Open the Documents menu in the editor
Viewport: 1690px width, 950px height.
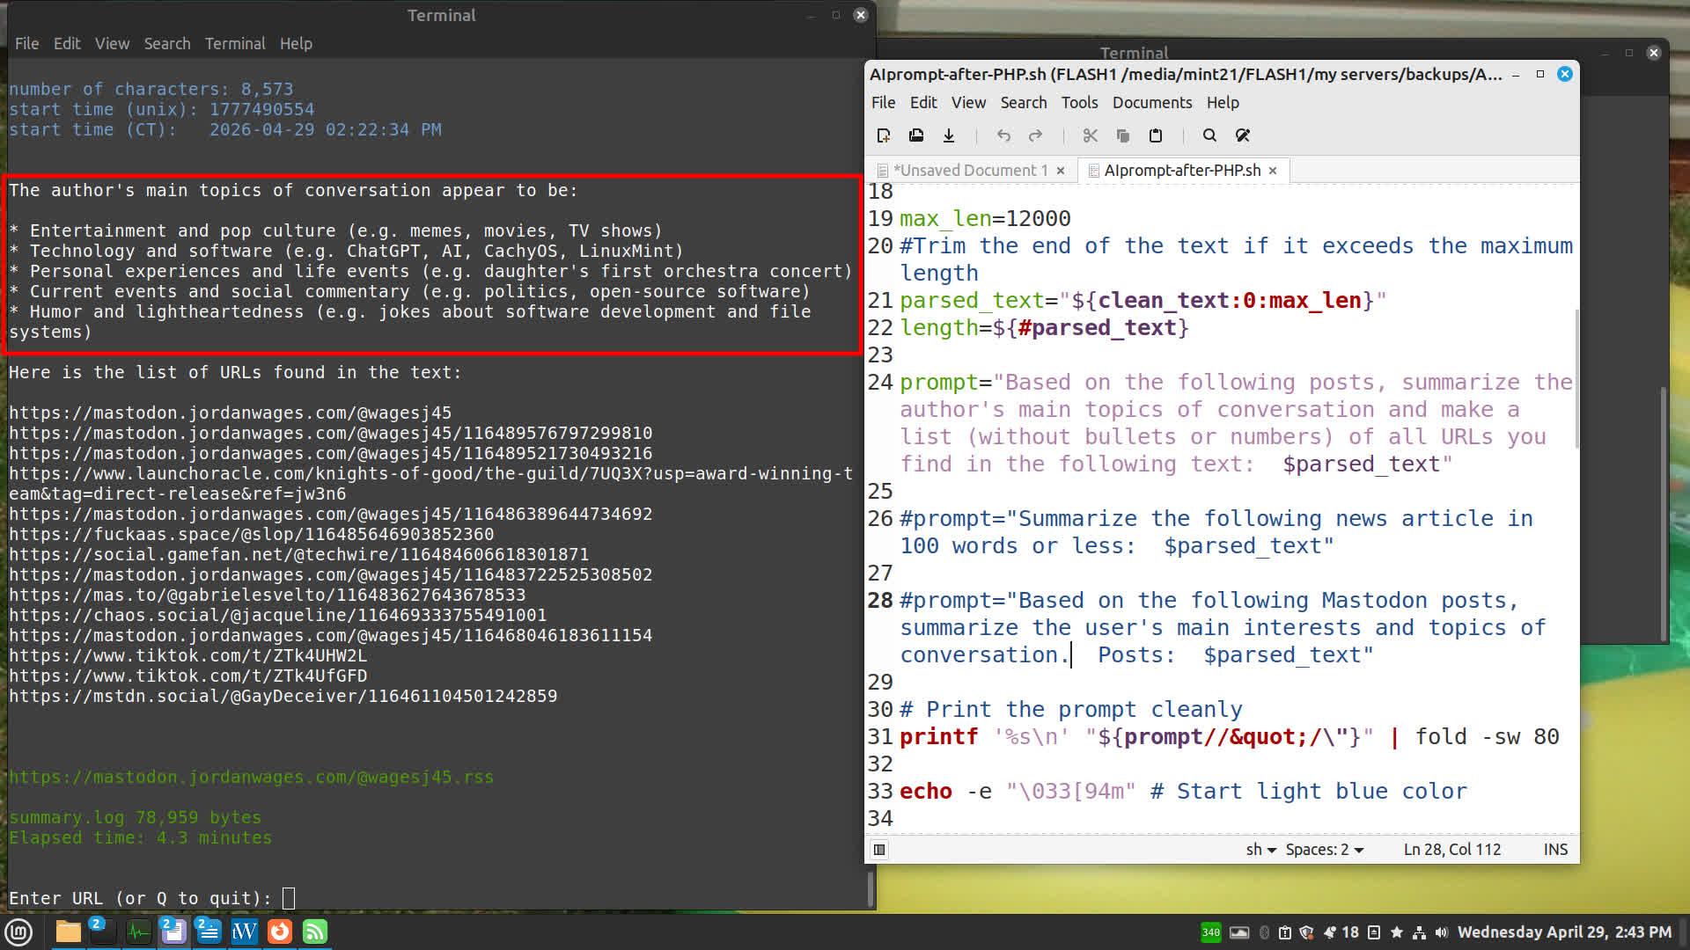coord(1151,103)
